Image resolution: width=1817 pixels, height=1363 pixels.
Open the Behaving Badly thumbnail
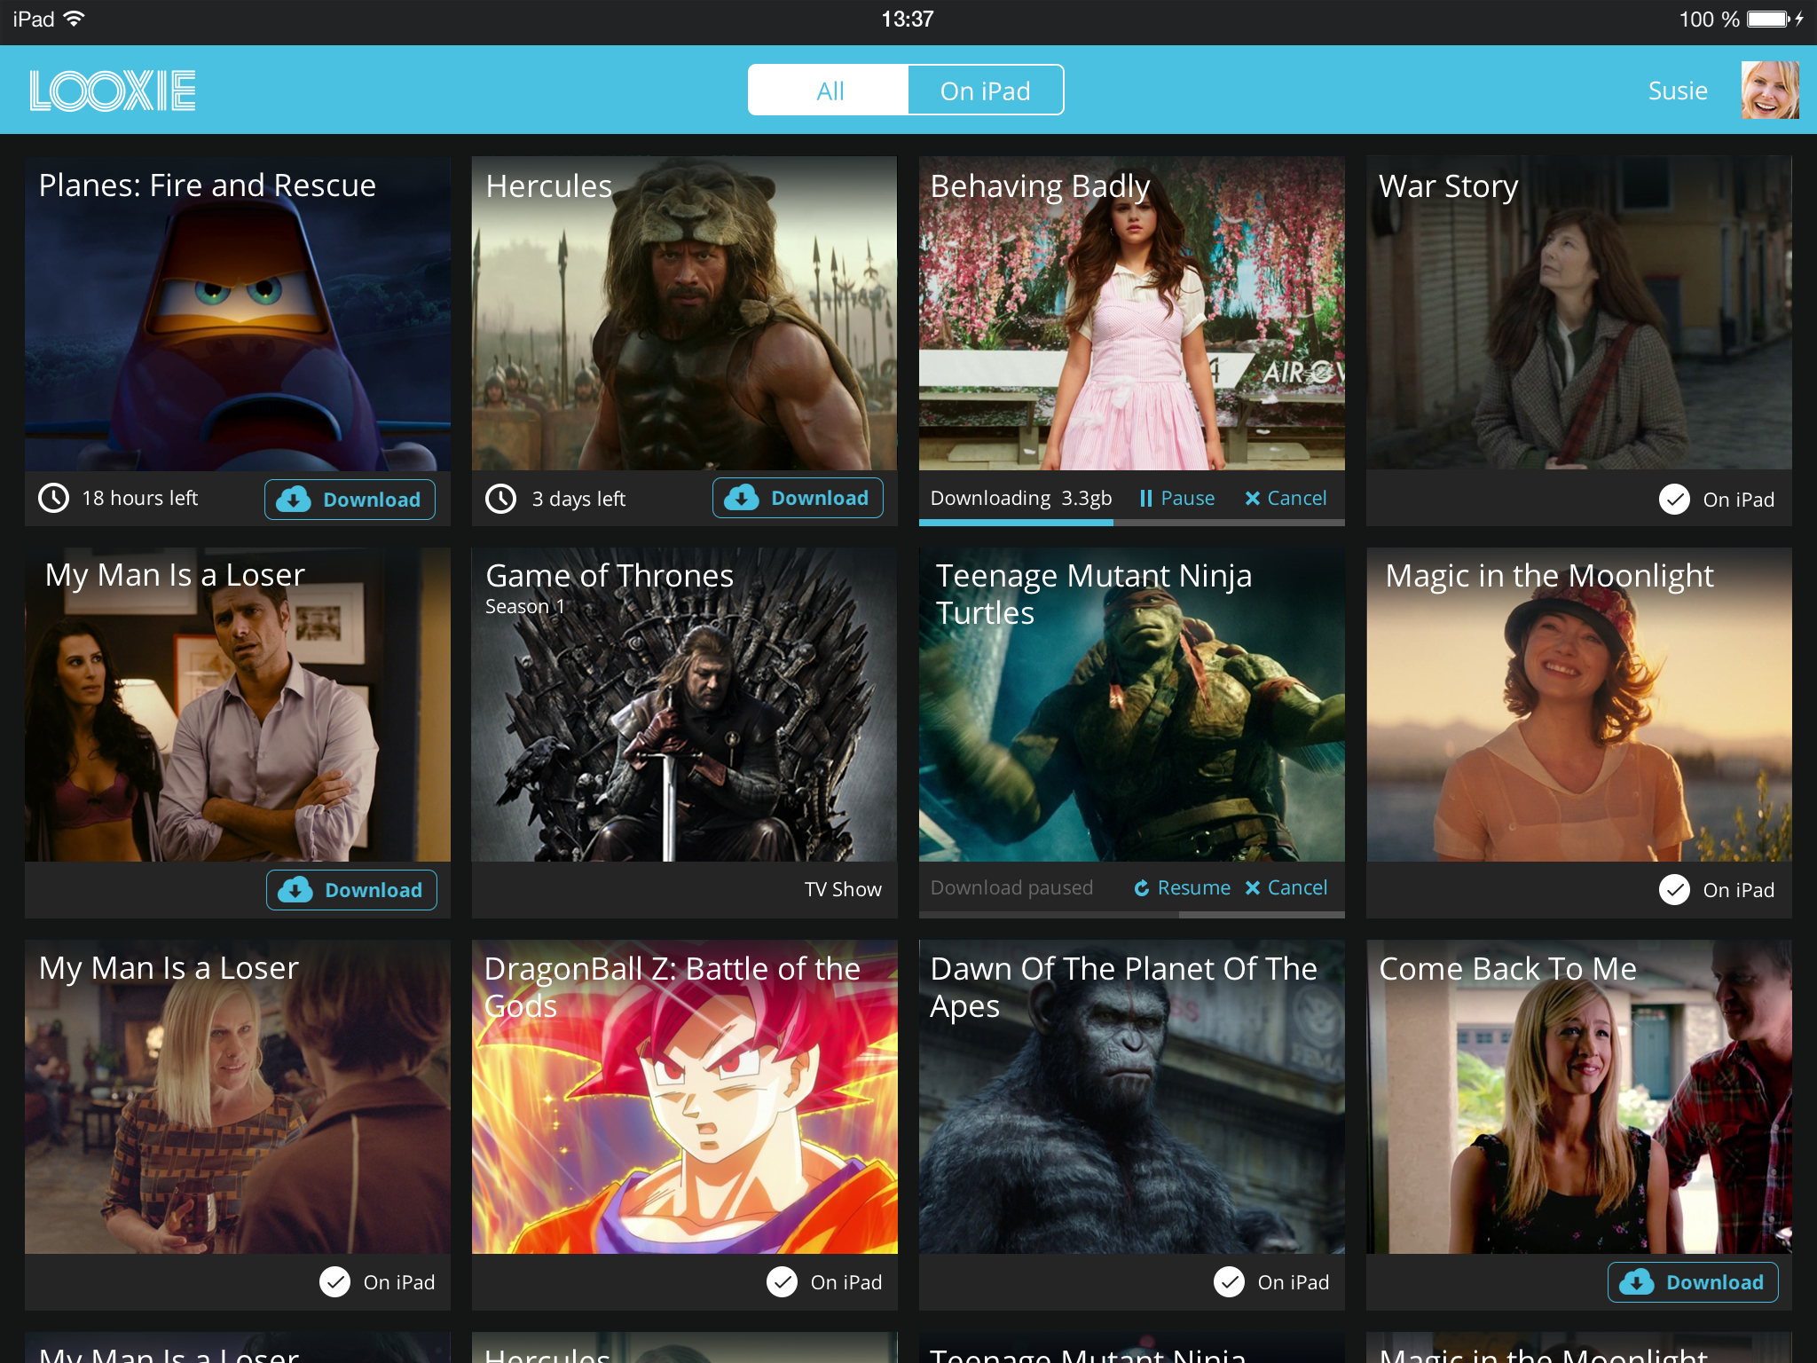pyautogui.click(x=1132, y=314)
